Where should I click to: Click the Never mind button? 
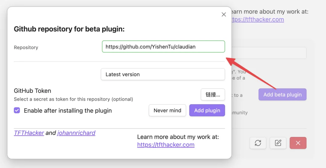point(167,110)
